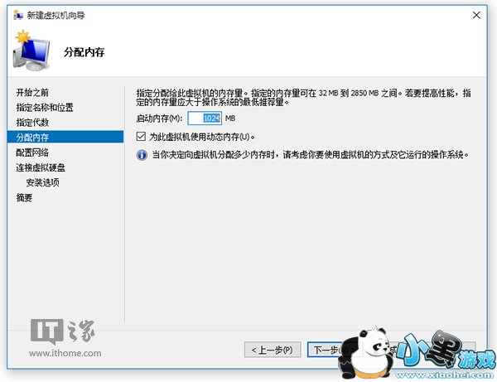
Task: Click the large virtual machine monitor icon
Action: pyautogui.click(x=31, y=51)
